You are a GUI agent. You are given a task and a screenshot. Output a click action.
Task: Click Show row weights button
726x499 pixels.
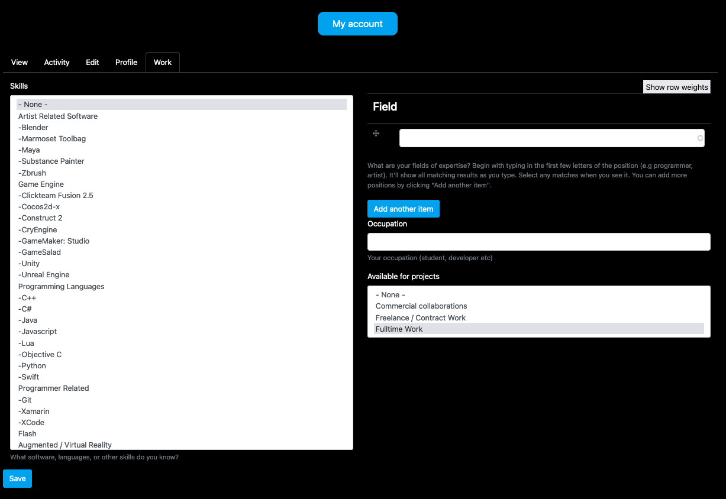[677, 87]
